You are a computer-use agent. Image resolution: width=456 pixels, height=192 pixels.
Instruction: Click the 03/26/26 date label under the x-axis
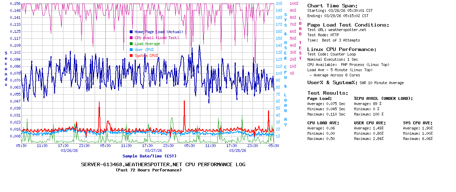point(69,150)
